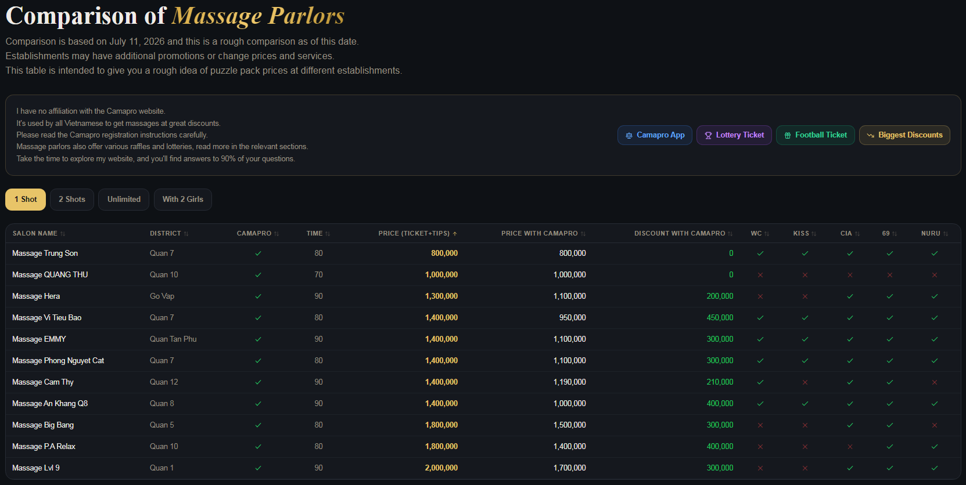Switch to the With 2 Girls tab

point(183,200)
